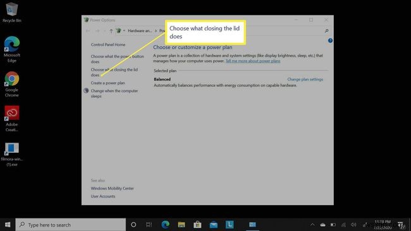Open Google Chrome desktop shortcut
Viewport: 411px width, 231px height.
(x=12, y=84)
